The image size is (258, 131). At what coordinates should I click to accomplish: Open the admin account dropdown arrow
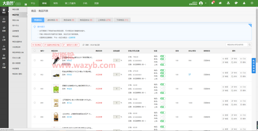(206, 3)
